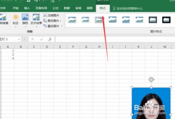
Task: Click the insert function fx icon
Action: [x=50, y=39]
